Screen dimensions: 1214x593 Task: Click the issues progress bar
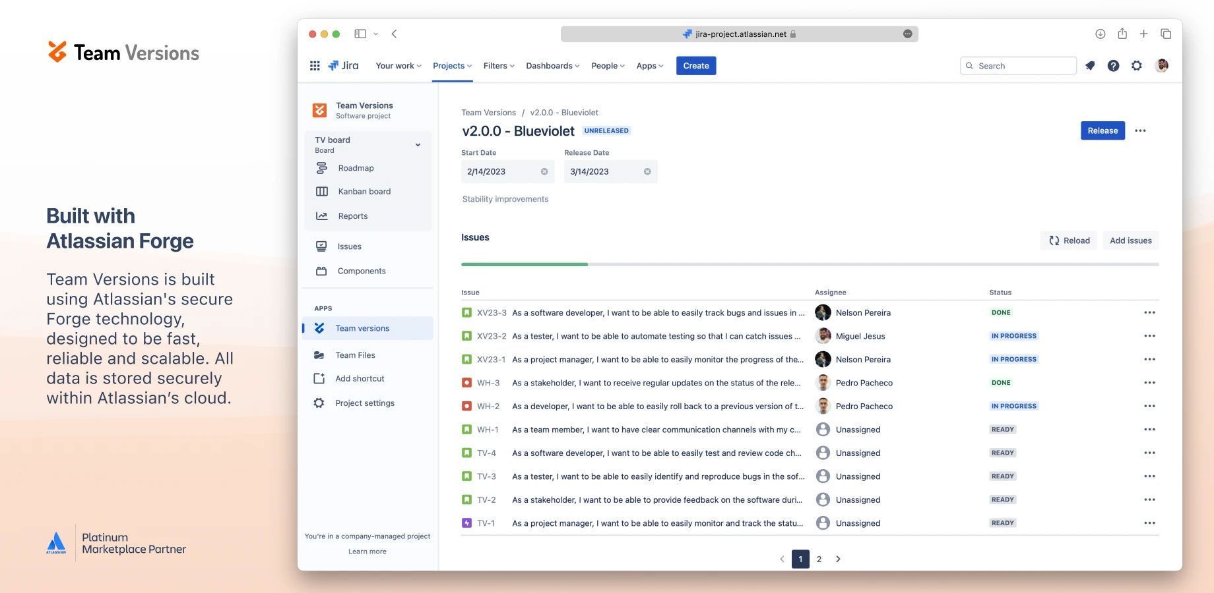coord(810,264)
